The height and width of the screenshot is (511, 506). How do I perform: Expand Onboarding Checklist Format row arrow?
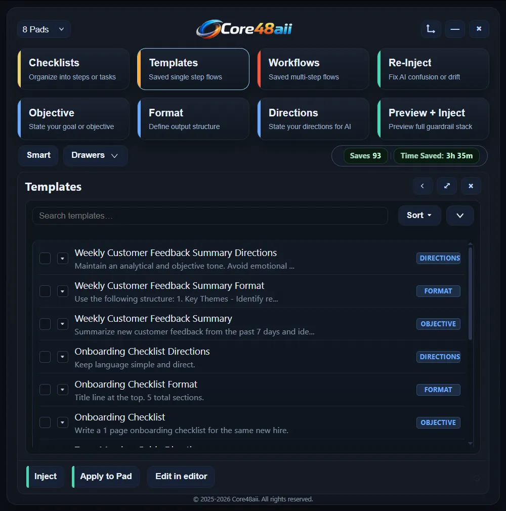click(x=63, y=390)
